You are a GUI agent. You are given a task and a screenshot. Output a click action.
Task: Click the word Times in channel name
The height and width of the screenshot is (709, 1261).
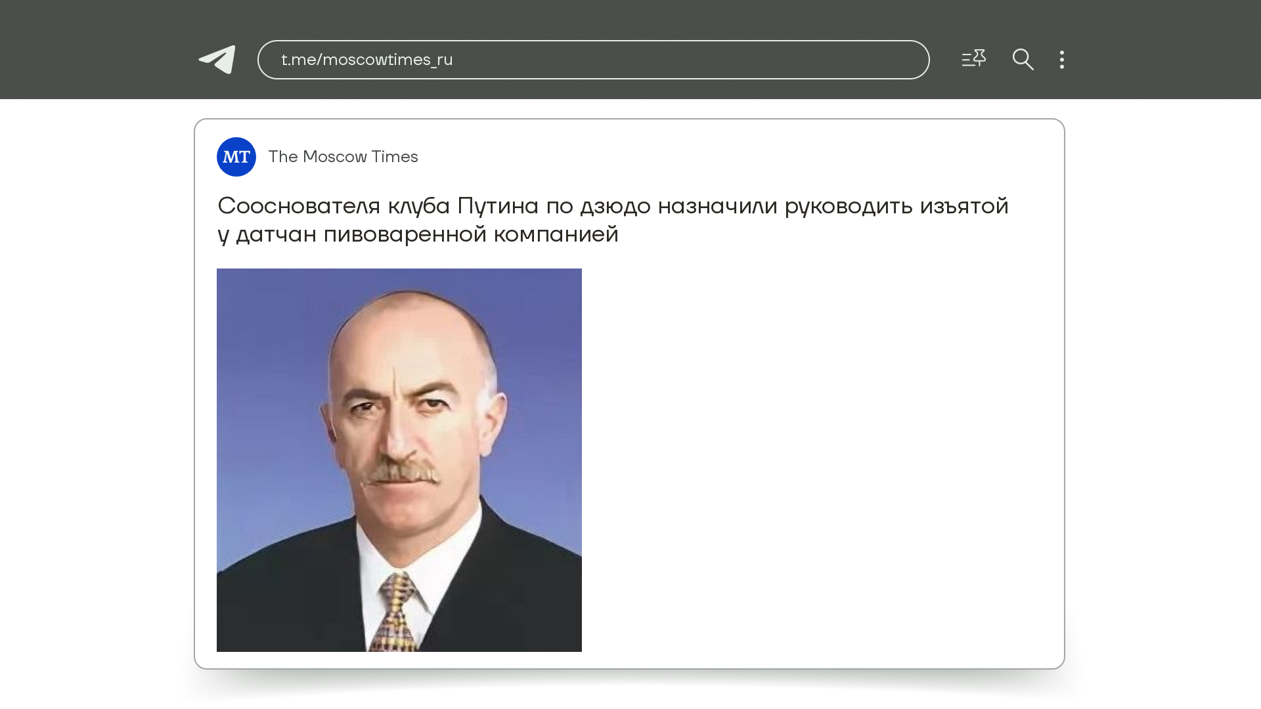click(395, 157)
